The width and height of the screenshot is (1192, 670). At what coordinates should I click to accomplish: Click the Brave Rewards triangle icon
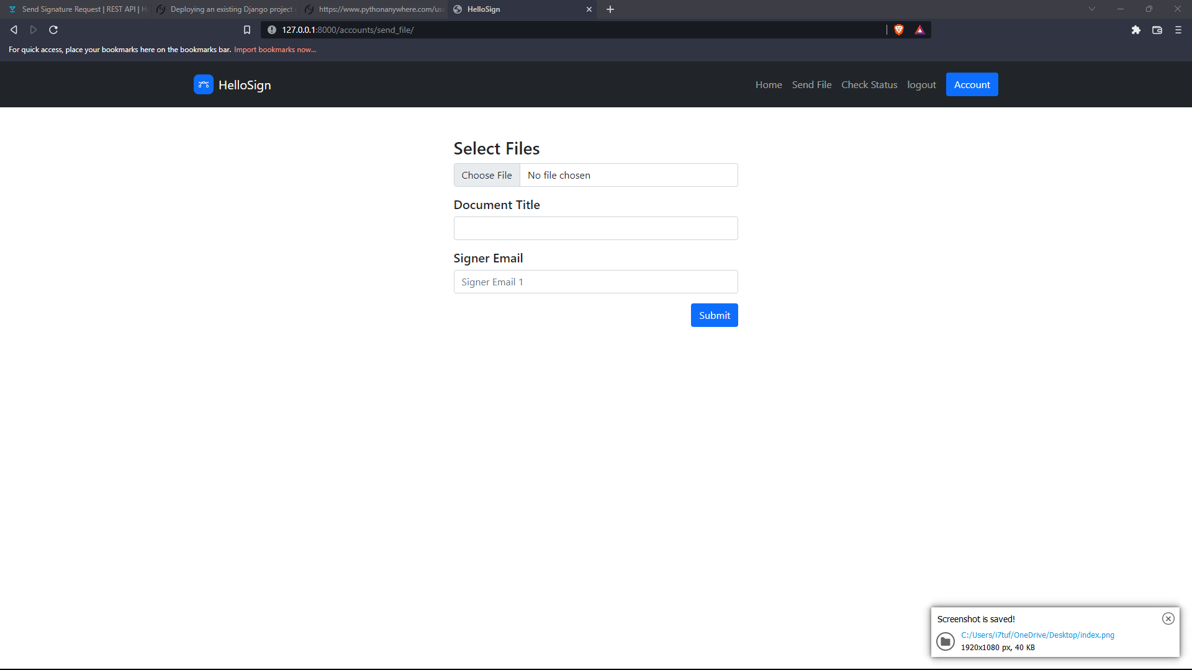919,30
